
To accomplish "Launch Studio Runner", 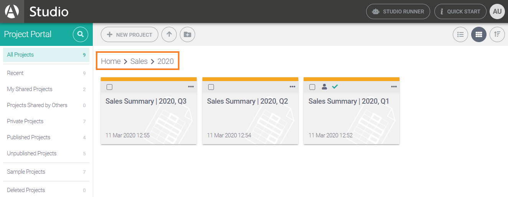I will point(398,11).
